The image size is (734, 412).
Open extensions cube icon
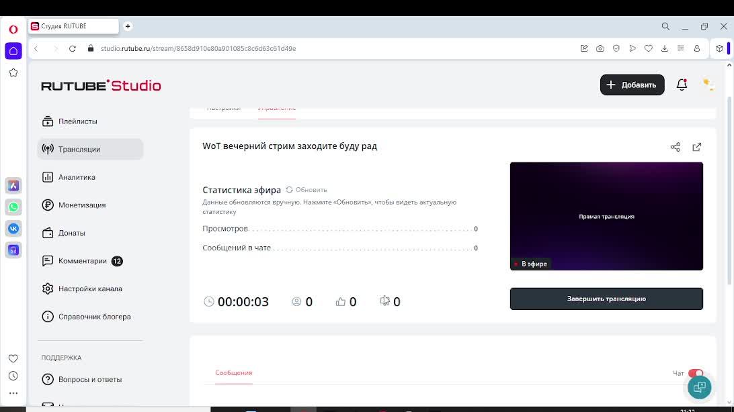pyautogui.click(x=719, y=48)
